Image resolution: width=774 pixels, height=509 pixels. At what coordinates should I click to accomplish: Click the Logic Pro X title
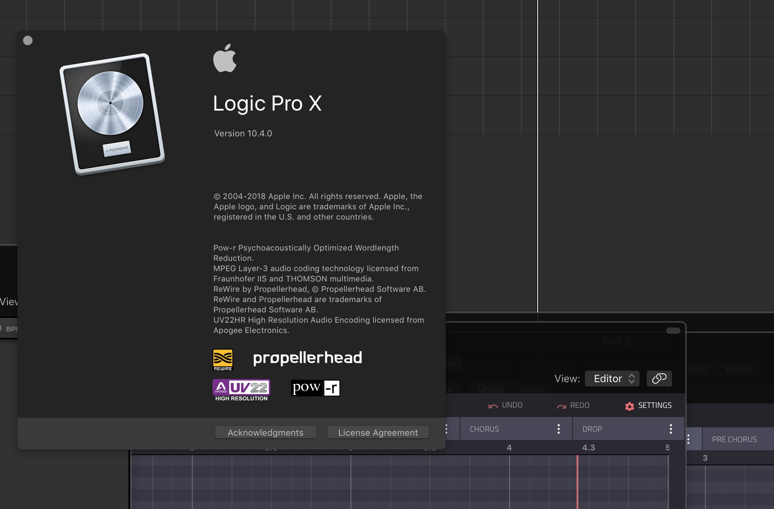click(267, 103)
